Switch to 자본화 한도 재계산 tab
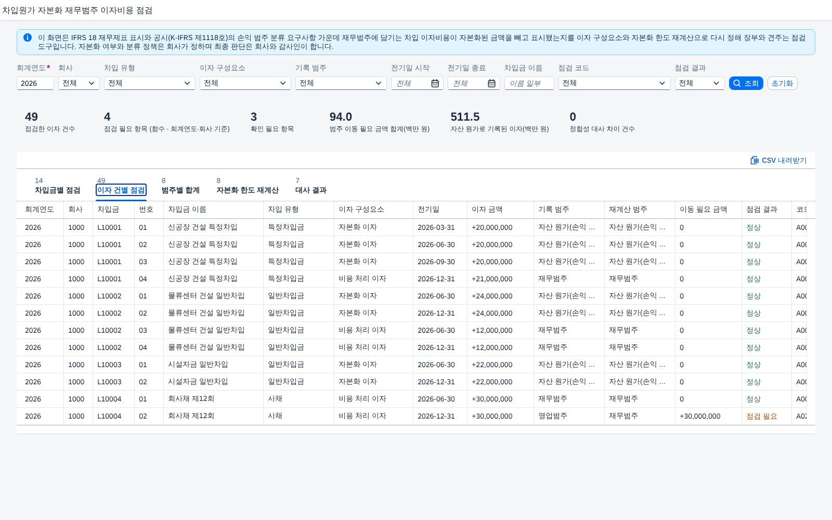This screenshot has width=832, height=520. 248,190
